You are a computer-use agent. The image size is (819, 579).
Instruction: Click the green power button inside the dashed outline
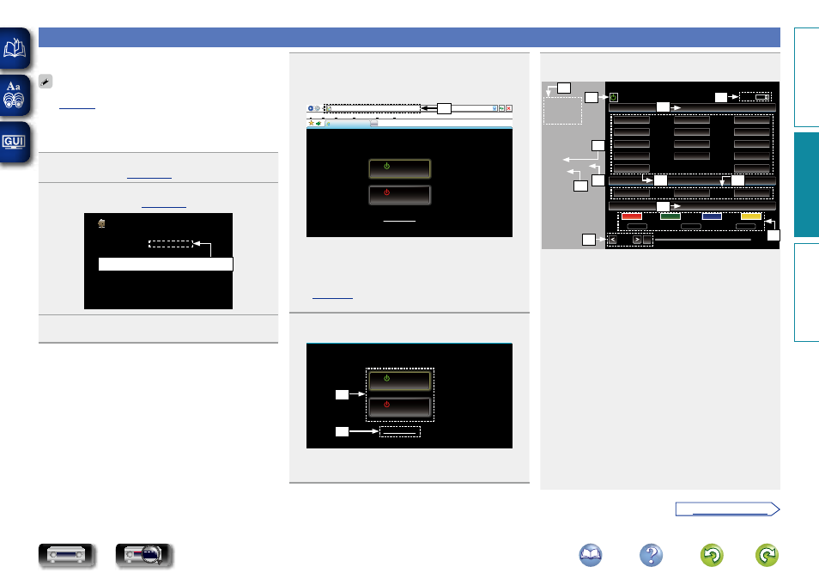pos(399,381)
